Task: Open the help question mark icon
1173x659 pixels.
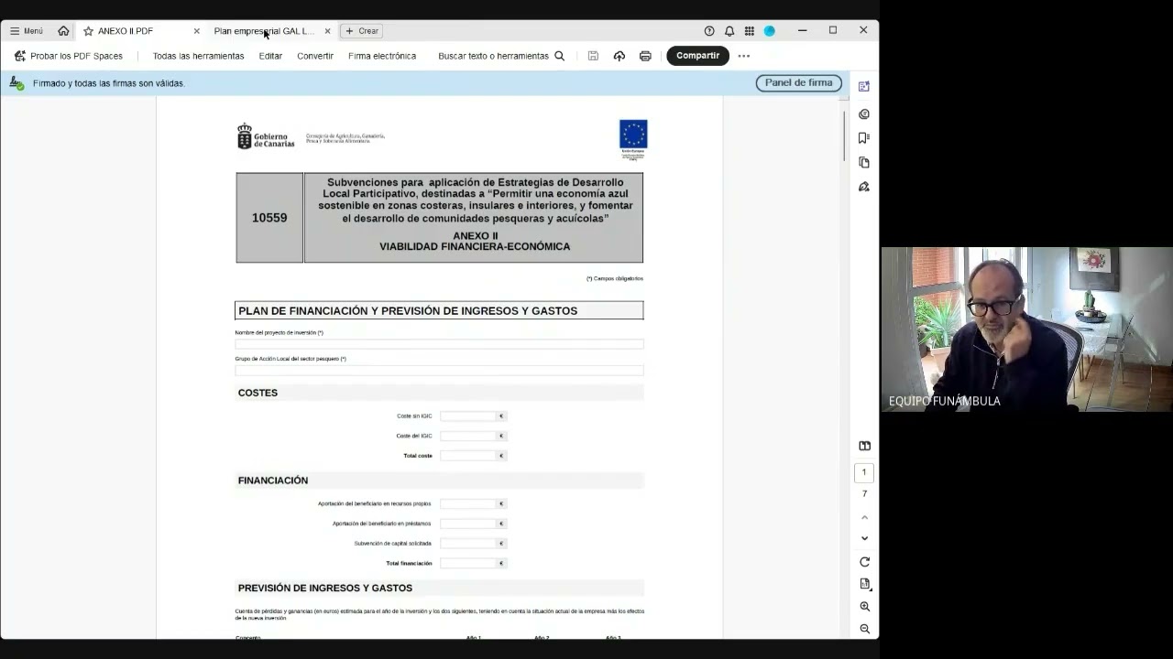Action: click(709, 31)
